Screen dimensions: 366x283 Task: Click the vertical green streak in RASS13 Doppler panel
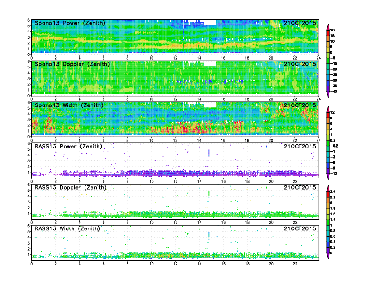click(x=209, y=194)
